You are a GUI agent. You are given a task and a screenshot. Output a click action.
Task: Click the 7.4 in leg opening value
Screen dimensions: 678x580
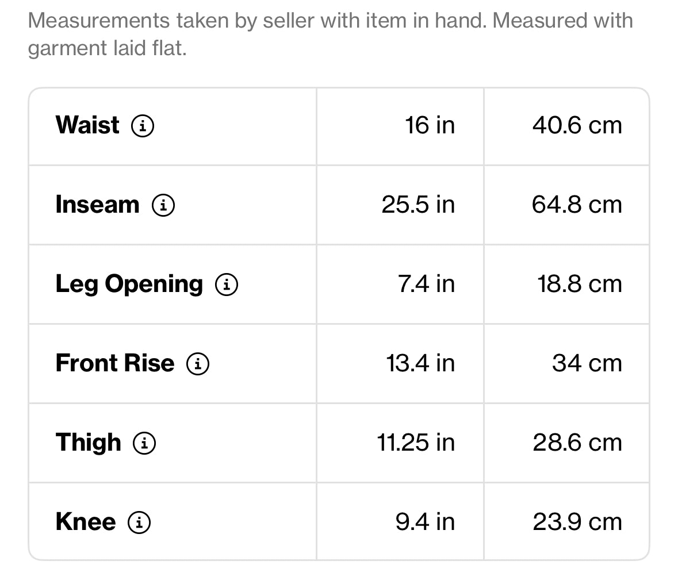[x=426, y=284]
